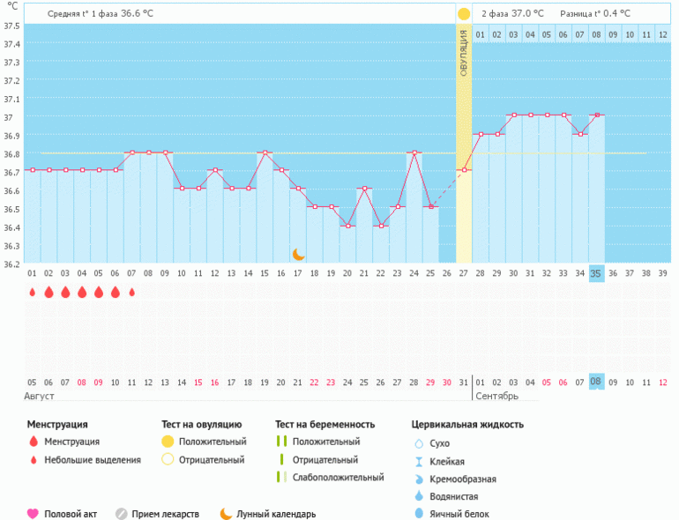Screen dimensions: 679x520
Task: Click the Сухо cervical fluid icon
Action: pyautogui.click(x=419, y=443)
